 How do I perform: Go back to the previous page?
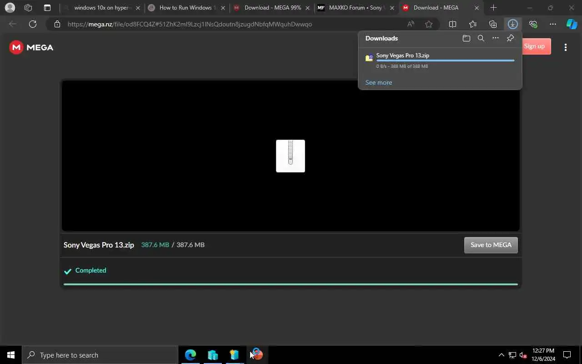13,24
